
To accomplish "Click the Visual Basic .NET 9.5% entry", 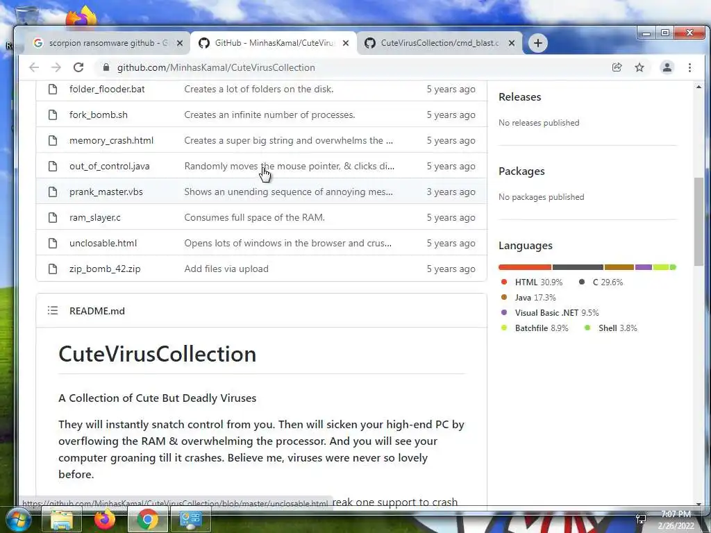I will pos(550,313).
